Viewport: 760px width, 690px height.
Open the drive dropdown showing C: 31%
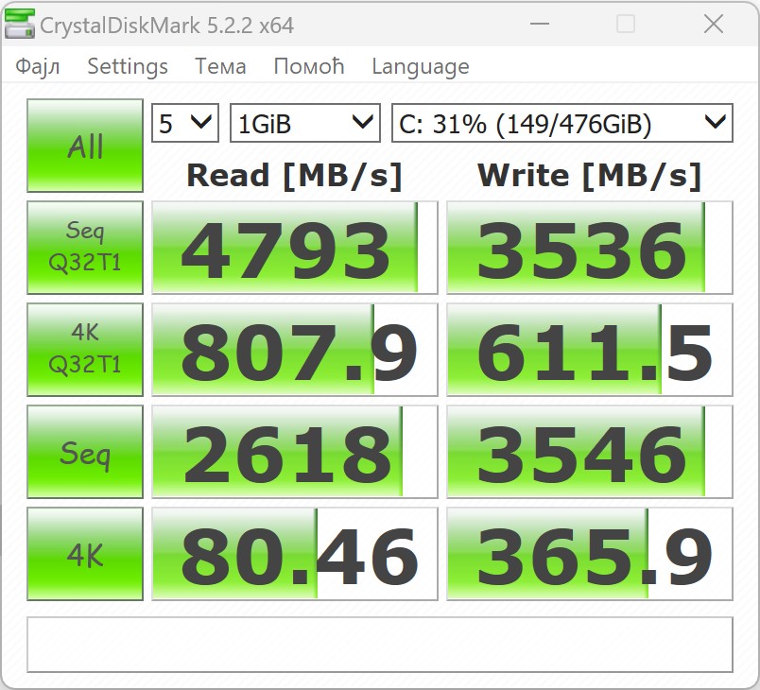pyautogui.click(x=562, y=123)
